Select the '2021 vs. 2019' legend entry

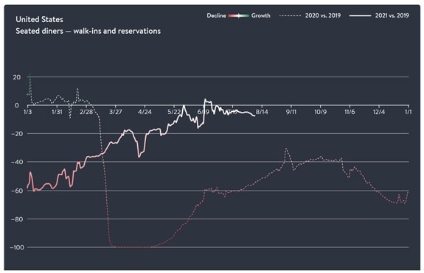[x=379, y=15]
